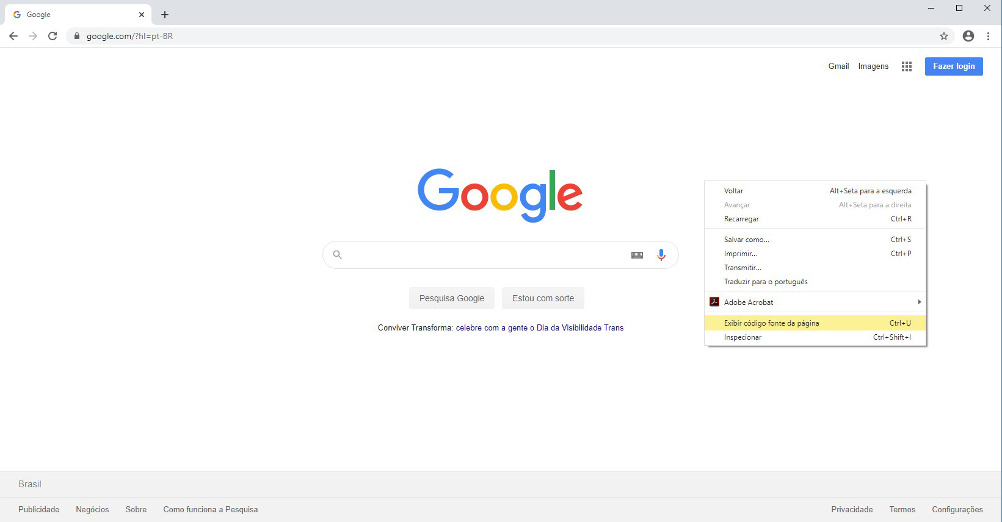Choose Recarregar in the context menu

click(x=815, y=219)
